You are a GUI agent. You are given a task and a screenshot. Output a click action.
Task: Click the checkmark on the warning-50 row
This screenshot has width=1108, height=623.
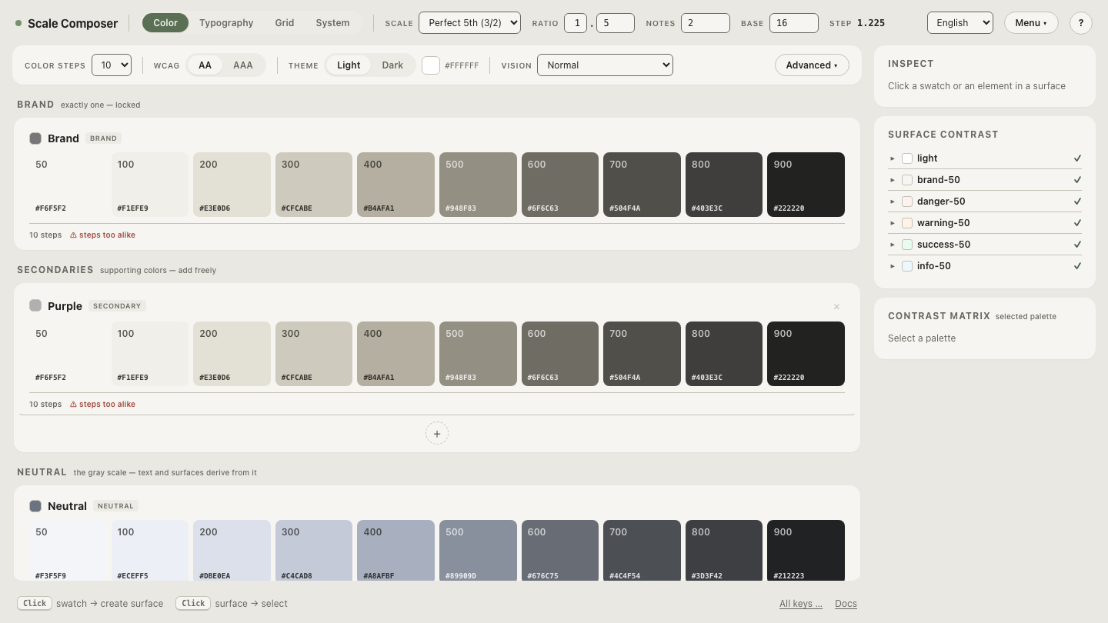1077,223
